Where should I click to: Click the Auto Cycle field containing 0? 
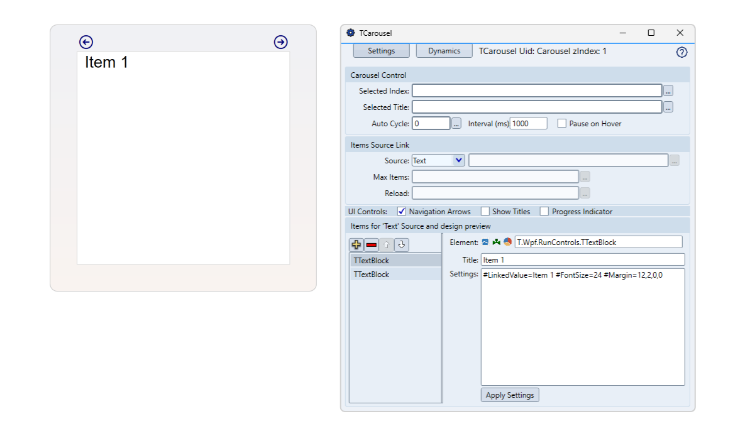point(431,124)
